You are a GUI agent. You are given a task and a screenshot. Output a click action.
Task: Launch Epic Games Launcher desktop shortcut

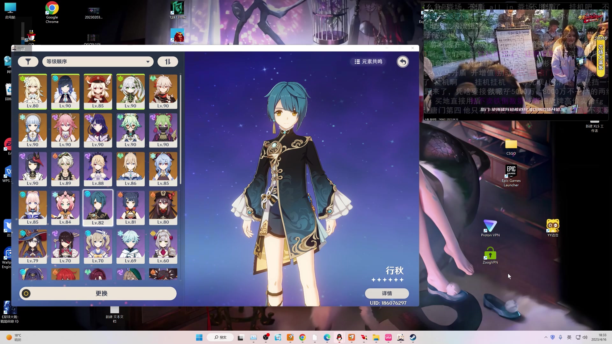tap(511, 176)
